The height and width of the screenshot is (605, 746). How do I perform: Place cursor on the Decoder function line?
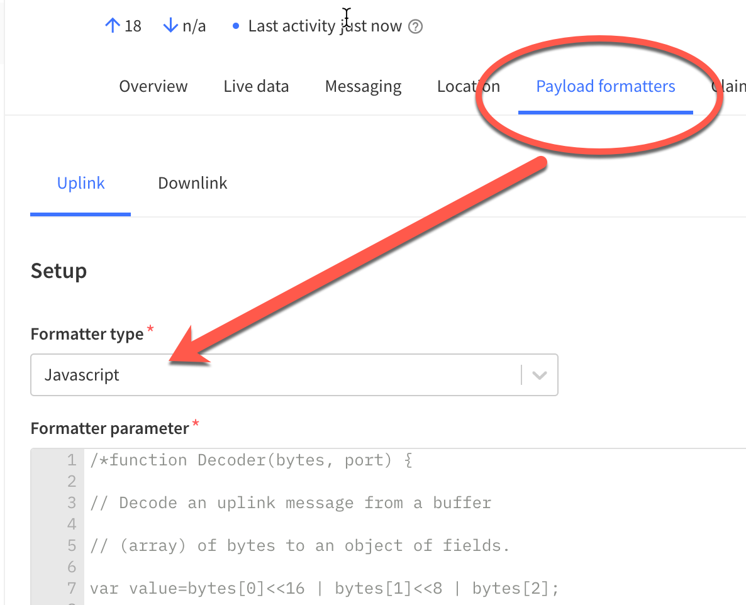[x=250, y=460]
